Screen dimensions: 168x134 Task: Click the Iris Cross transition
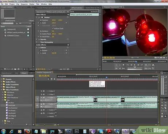coord(12,105)
